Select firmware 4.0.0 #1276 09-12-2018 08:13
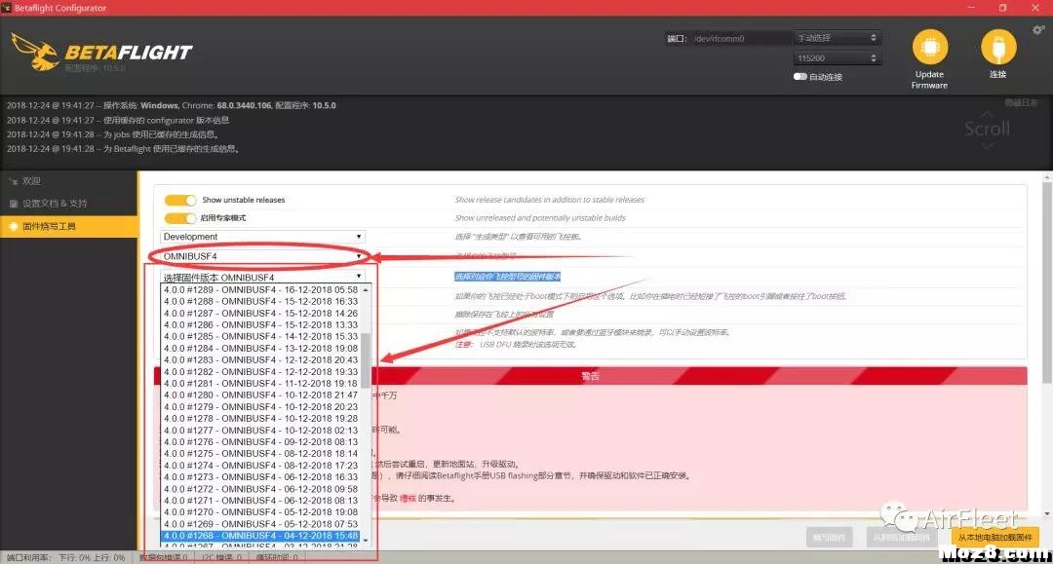Image resolution: width=1053 pixels, height=564 pixels. tap(260, 442)
